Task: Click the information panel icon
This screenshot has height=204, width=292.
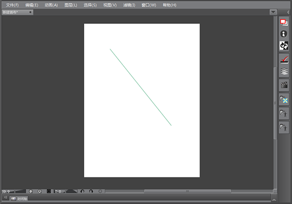Action: click(x=284, y=34)
